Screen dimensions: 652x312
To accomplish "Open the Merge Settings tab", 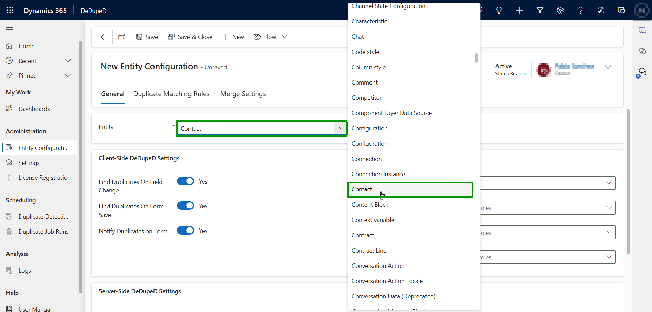I will (x=243, y=94).
